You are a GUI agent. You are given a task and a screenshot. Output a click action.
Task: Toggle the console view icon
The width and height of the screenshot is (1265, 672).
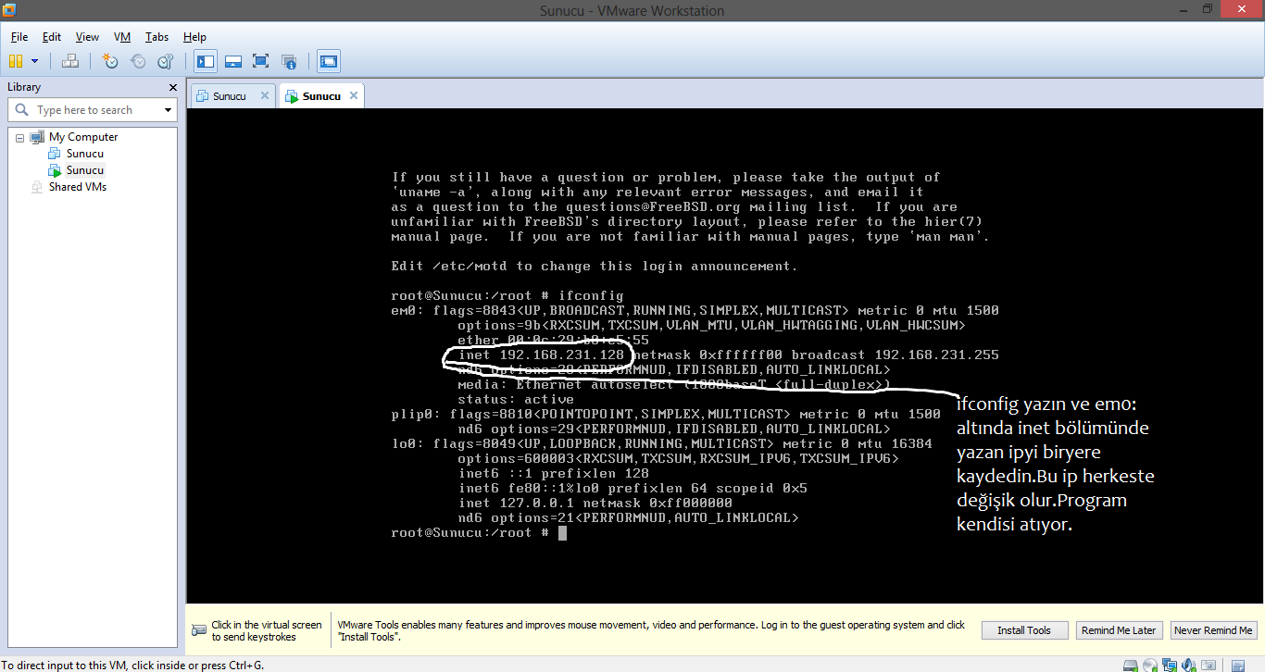click(x=329, y=61)
